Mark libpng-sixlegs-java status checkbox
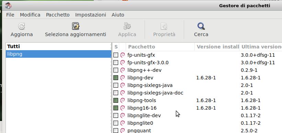 (x=116, y=85)
